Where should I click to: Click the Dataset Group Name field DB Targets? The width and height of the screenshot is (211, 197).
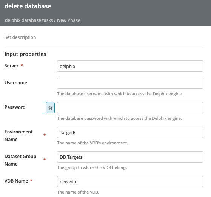tap(130, 157)
